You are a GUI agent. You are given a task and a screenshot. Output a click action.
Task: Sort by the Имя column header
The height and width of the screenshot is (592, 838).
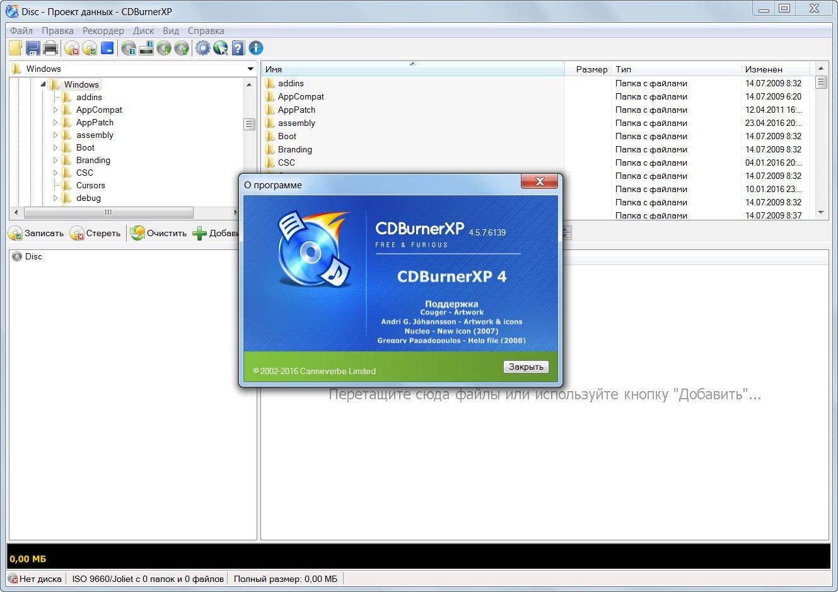413,69
